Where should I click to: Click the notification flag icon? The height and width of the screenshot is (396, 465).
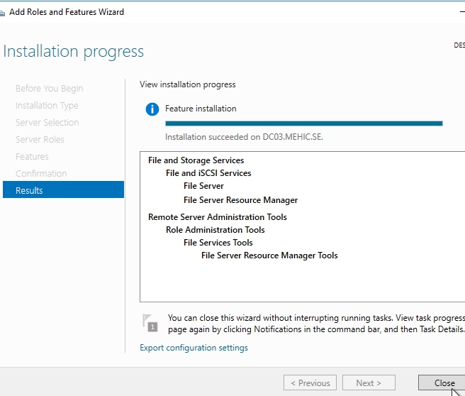150,323
